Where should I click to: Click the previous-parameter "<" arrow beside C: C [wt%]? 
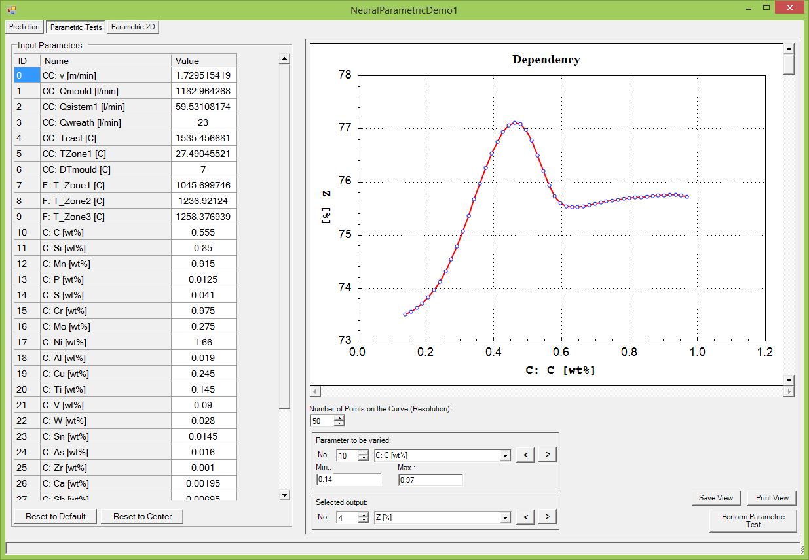click(x=525, y=454)
